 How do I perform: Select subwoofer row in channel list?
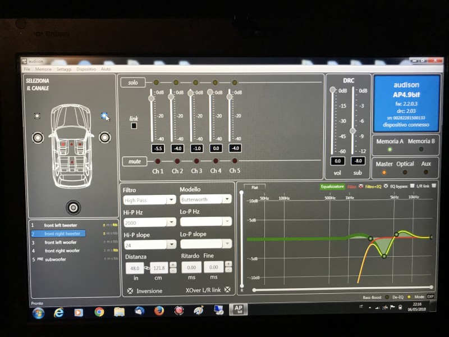(x=75, y=259)
